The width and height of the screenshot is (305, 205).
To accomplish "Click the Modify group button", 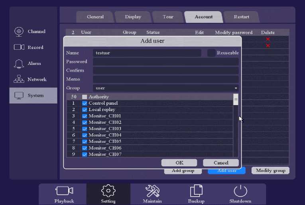I will coord(270,171).
